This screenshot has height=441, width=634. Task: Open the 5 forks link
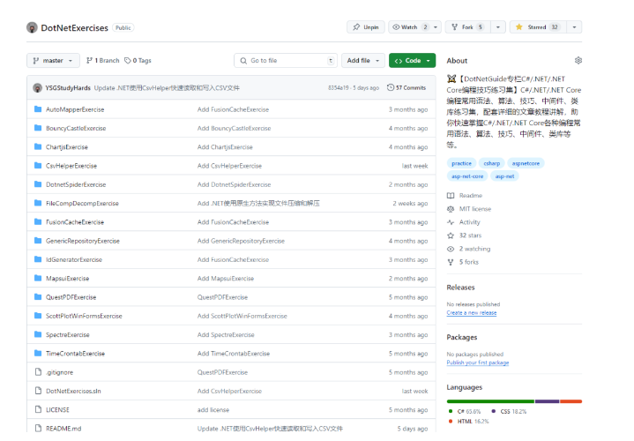(463, 262)
